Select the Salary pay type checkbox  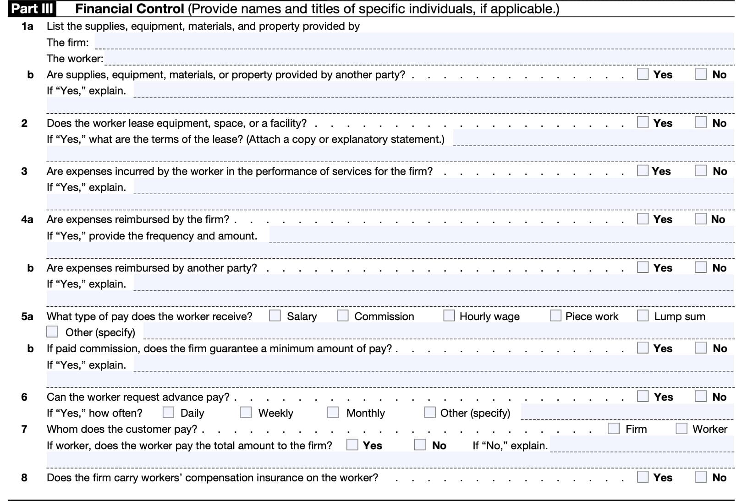[275, 316]
